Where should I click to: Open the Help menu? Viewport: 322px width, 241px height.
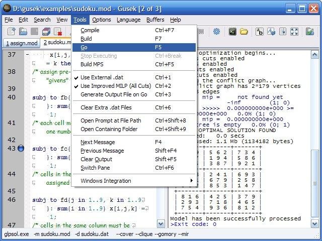176,20
